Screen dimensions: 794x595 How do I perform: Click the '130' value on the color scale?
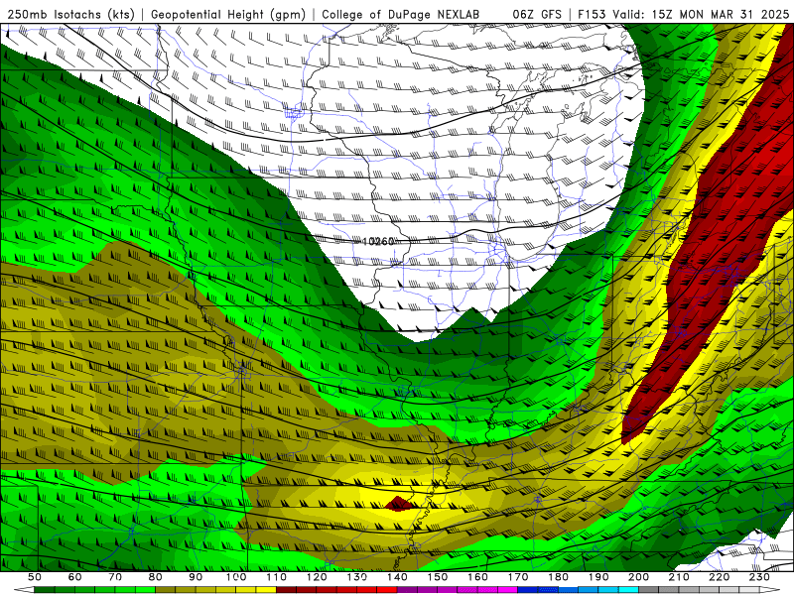click(x=357, y=577)
